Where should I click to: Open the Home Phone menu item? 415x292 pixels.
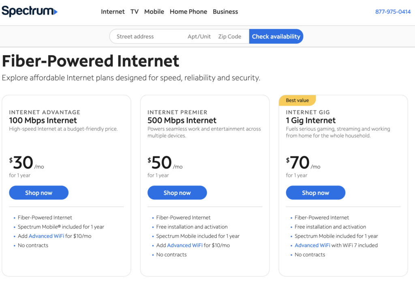(x=188, y=12)
